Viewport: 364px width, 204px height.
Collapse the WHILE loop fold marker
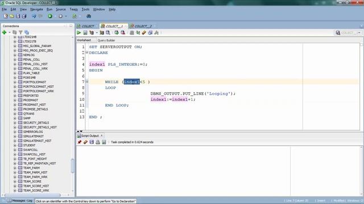point(87,82)
